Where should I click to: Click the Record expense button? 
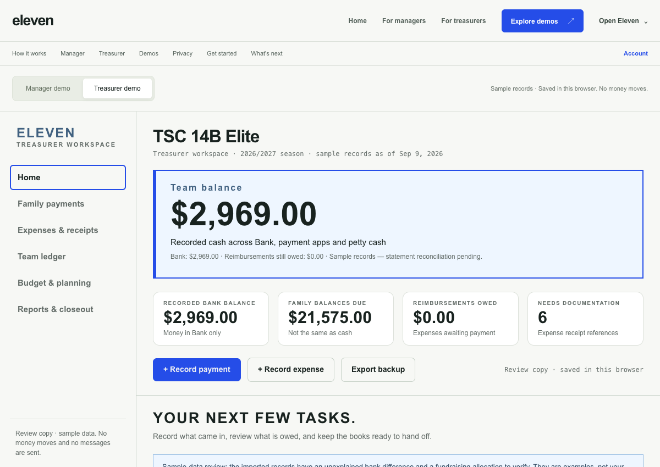(x=291, y=370)
